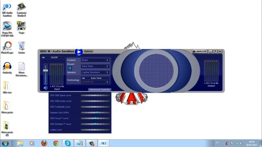Open the Speaker dropdown showing Laptop Speakers

pyautogui.click(x=95, y=72)
